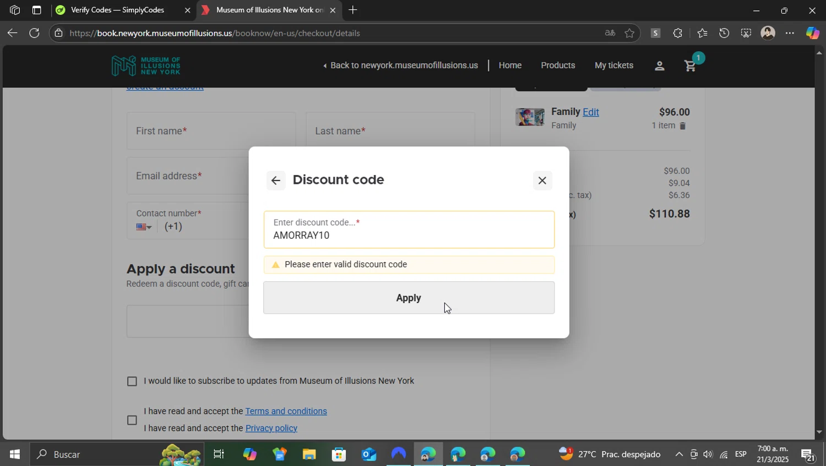Go back to newyork.museumofillusions.us
Image resolution: width=826 pixels, height=466 pixels.
click(400, 65)
